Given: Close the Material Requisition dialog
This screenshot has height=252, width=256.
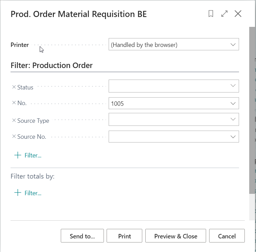Looking at the screenshot, I should [238, 14].
